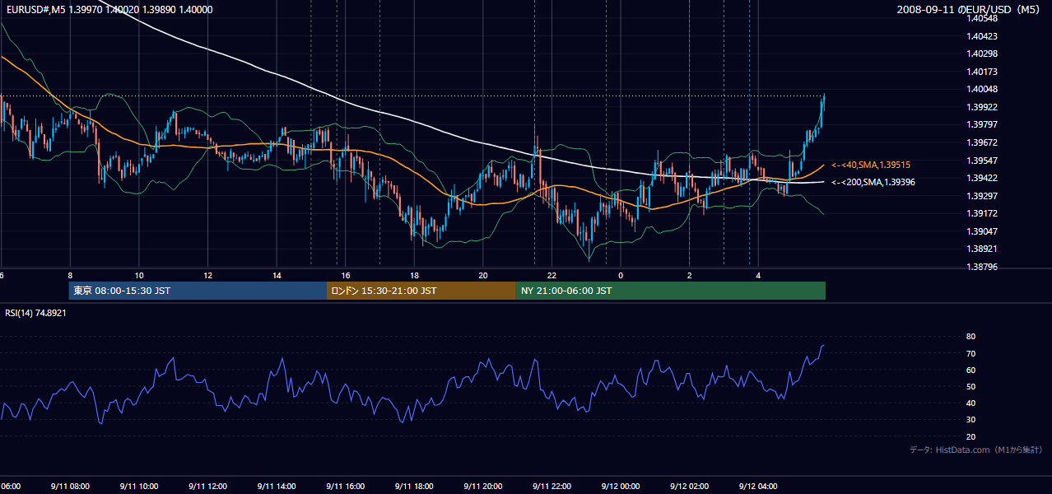
Task: Click price axis value 1.39422
Action: click(x=982, y=178)
